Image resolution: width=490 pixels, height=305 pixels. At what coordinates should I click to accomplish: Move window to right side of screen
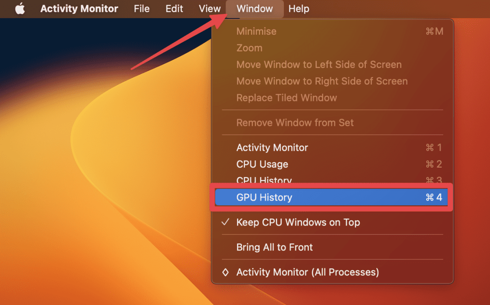pyautogui.click(x=322, y=81)
